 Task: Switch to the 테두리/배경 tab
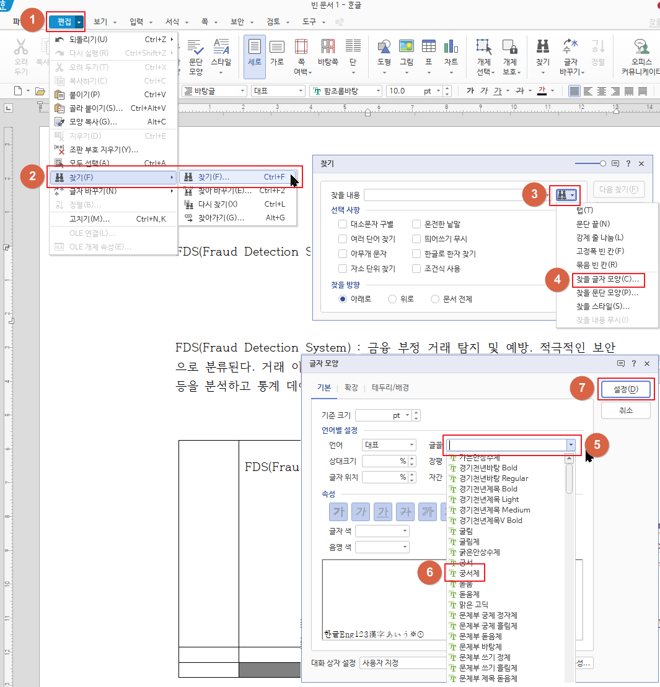pyautogui.click(x=390, y=387)
